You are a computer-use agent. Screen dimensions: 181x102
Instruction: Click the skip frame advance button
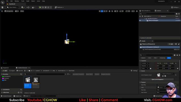(x=43, y=7)
